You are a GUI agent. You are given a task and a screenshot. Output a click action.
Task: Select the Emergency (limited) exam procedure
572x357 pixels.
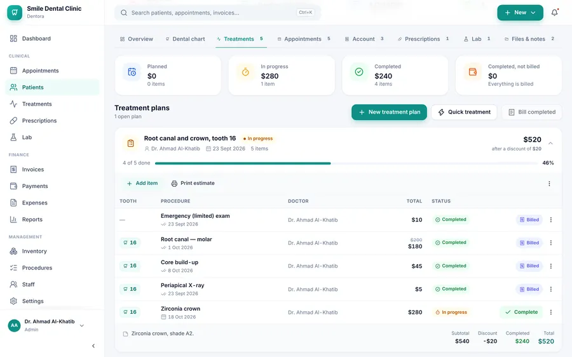click(x=195, y=216)
